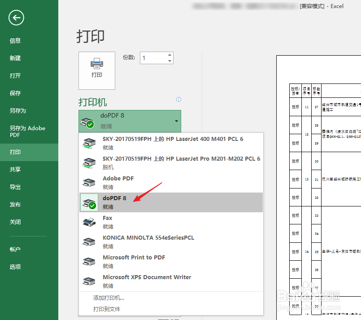Click Save As (另存为) in sidebar

(18, 110)
